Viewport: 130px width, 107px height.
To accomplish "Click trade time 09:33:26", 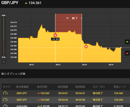I will [63, 100].
